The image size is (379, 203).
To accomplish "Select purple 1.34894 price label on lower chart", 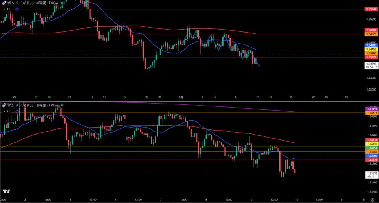I will 371,109.
